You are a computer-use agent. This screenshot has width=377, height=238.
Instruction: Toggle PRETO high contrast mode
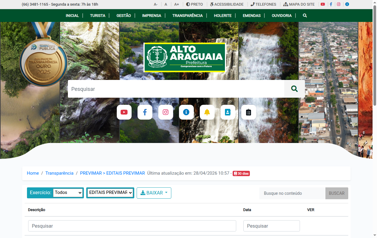click(x=194, y=4)
